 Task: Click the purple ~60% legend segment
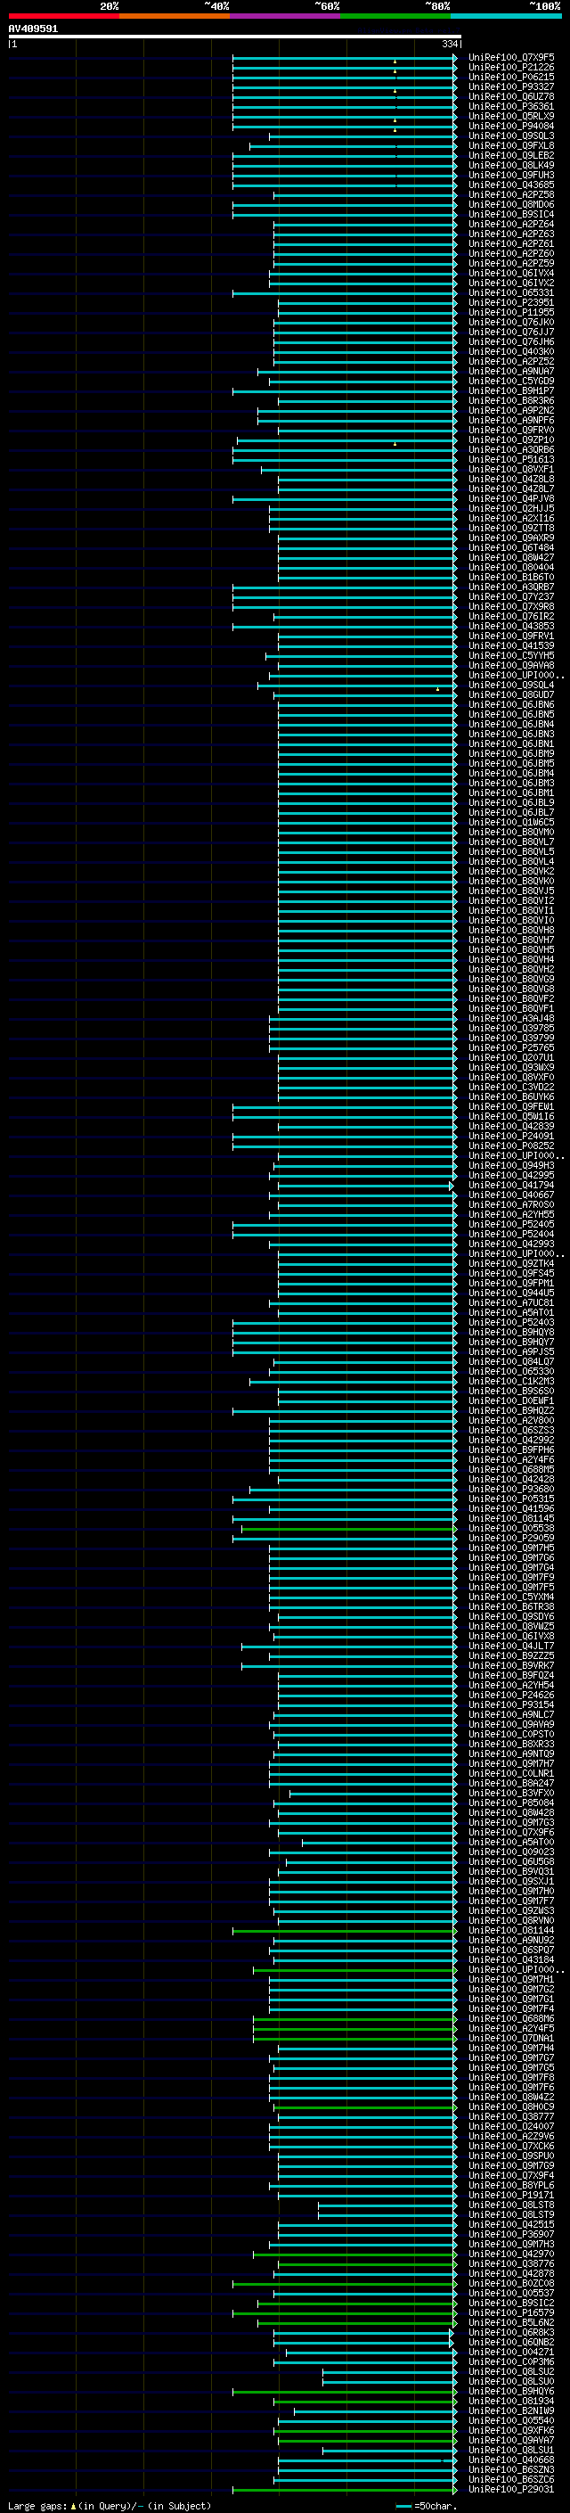(x=286, y=17)
